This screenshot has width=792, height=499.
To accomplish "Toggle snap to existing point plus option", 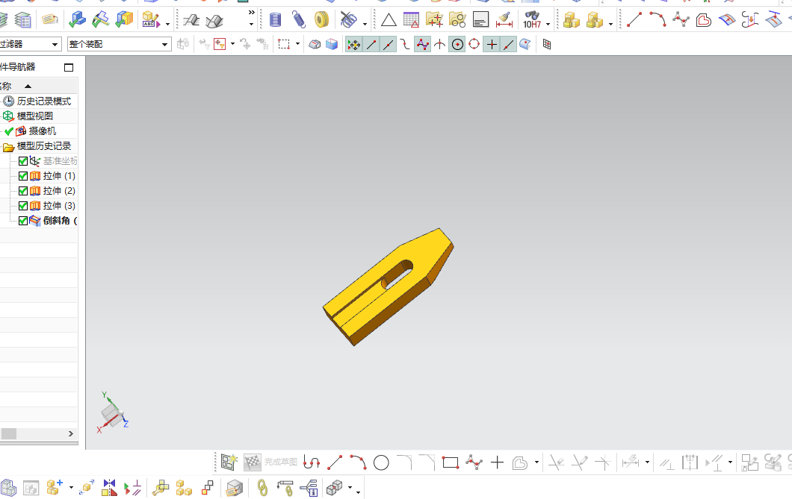I will 492,44.
